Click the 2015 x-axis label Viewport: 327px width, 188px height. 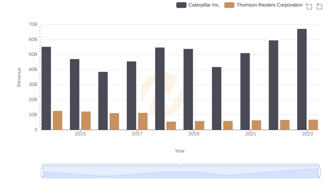[x=80, y=134]
